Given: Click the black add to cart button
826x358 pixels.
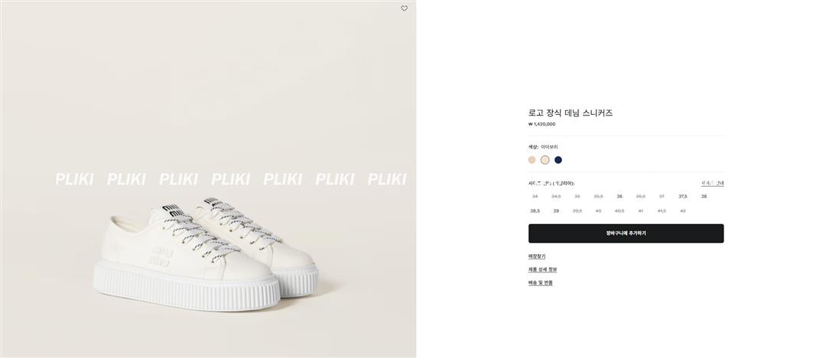Looking at the screenshot, I should point(626,233).
